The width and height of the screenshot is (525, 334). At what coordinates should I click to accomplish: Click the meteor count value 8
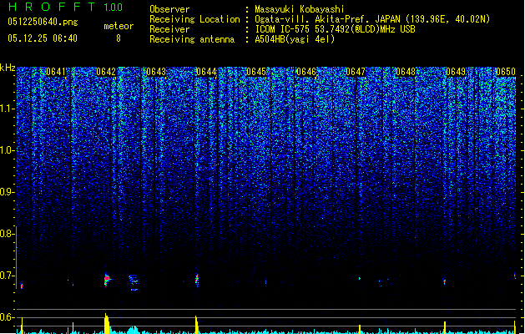tap(119, 38)
